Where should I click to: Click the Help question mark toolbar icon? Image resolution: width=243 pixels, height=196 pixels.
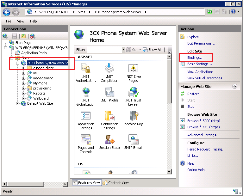point(233,11)
